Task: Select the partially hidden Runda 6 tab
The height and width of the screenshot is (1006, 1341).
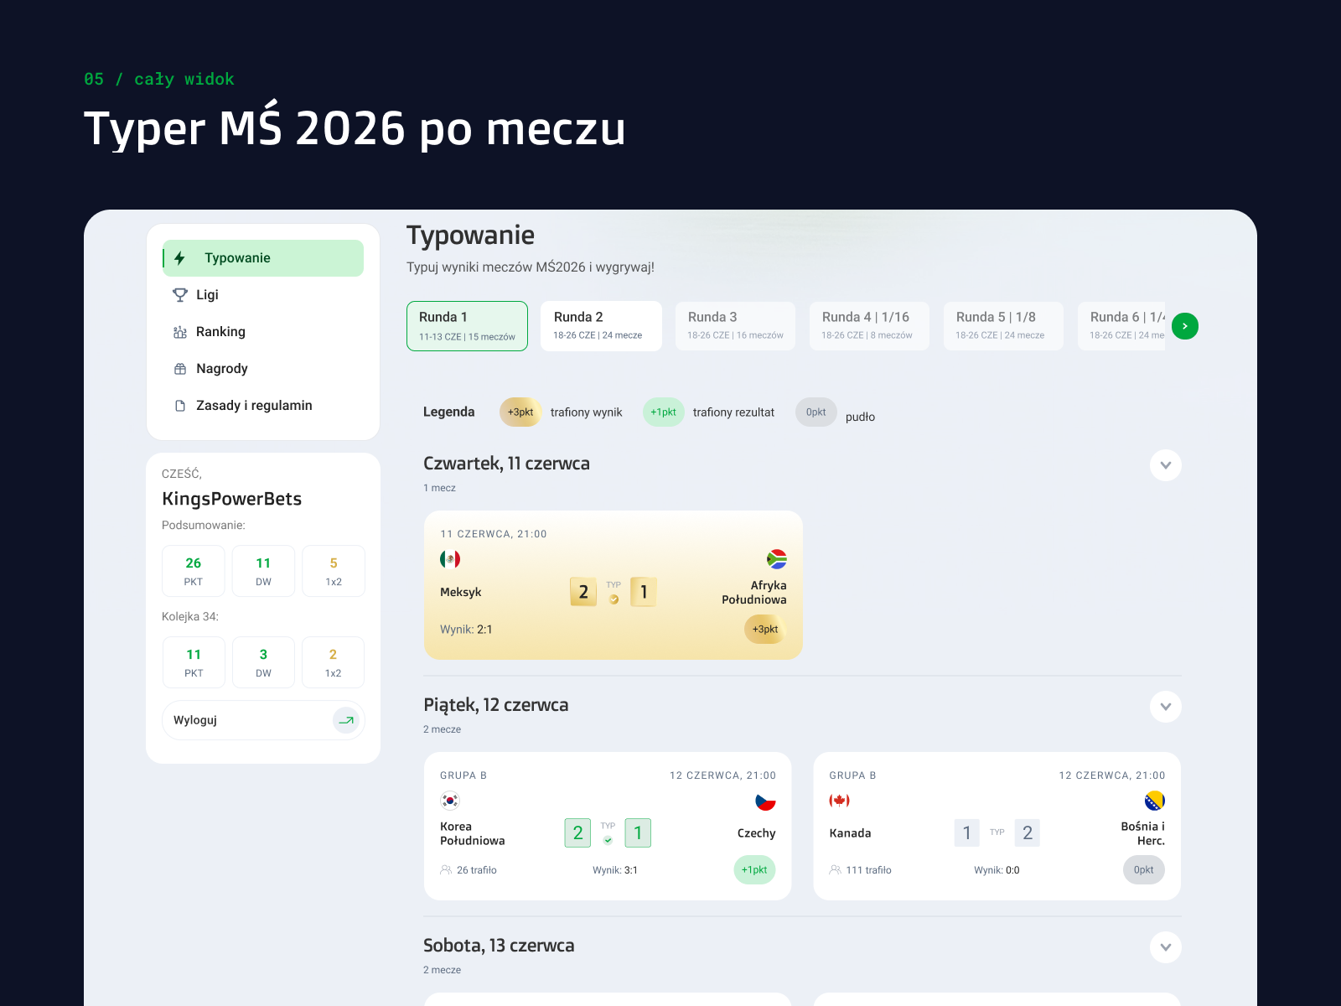Action: tap(1121, 326)
